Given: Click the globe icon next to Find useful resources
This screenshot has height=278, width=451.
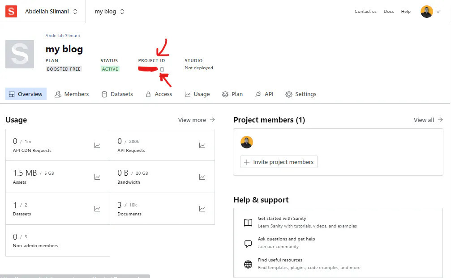Looking at the screenshot, I should click(x=248, y=264).
